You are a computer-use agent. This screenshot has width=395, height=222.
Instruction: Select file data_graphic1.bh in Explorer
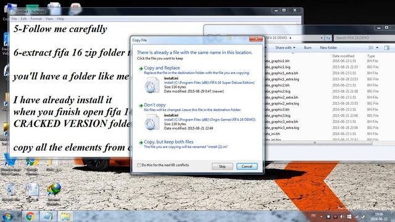[277, 61]
